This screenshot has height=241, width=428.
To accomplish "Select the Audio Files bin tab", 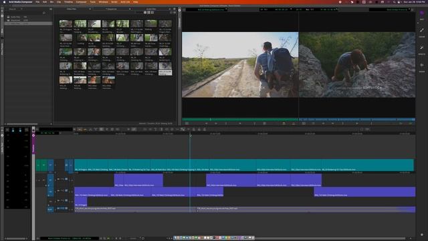I will (x=151, y=9).
